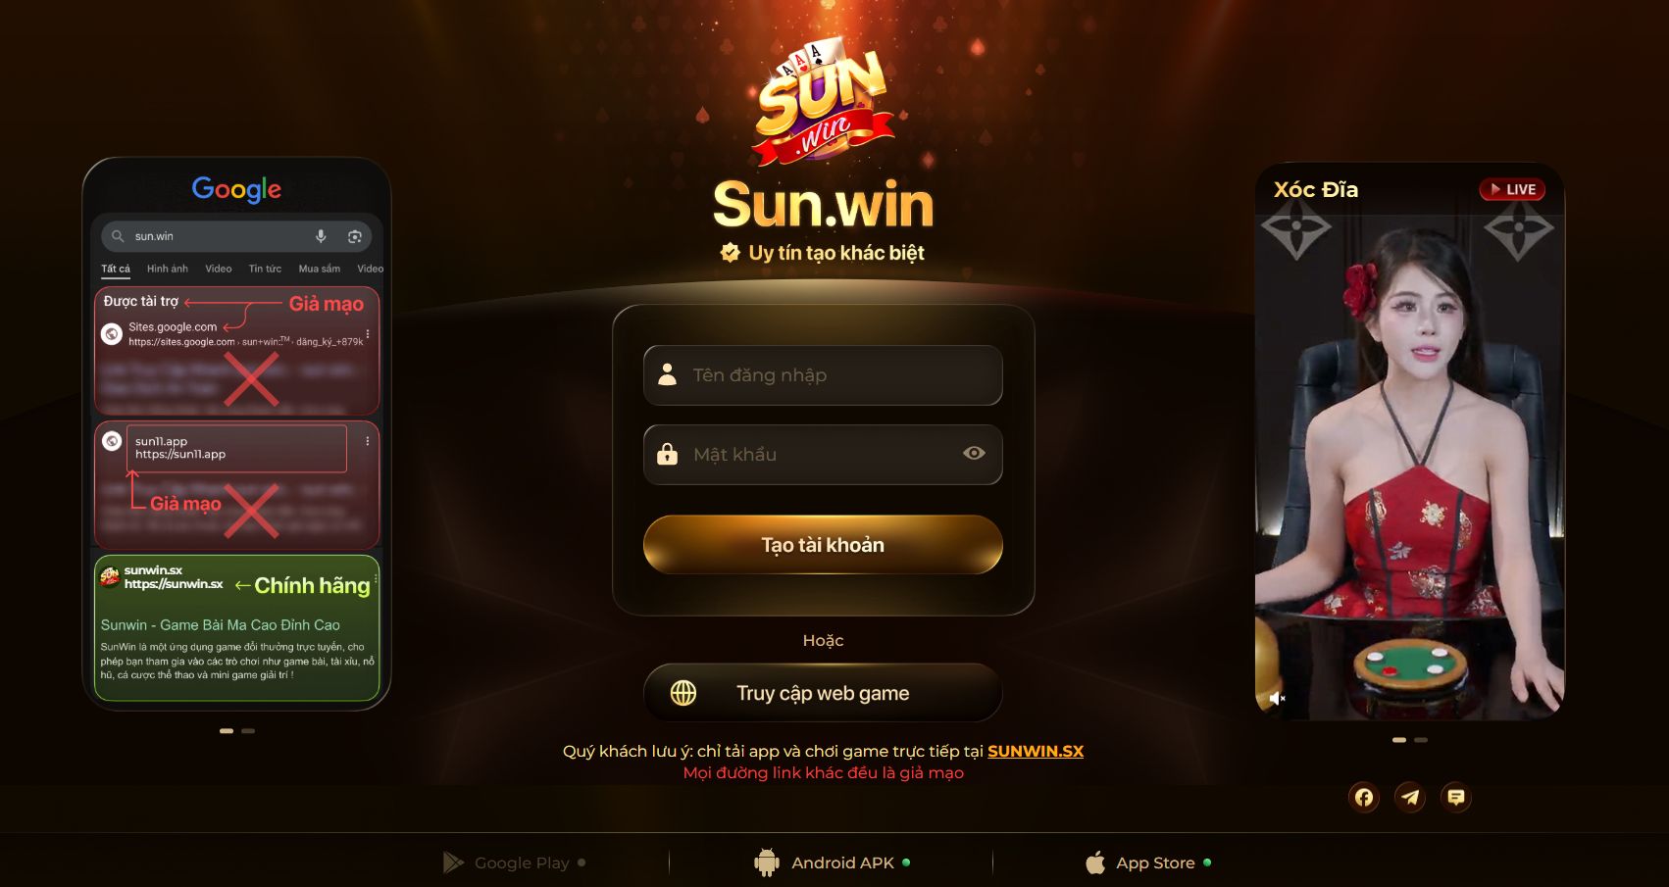The height and width of the screenshot is (887, 1669).
Task: Click the LIVE badge on video
Action: point(1512,189)
